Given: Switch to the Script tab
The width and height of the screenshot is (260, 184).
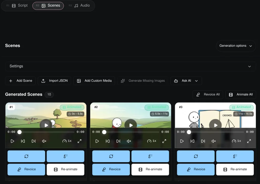Looking at the screenshot, I should [x=17, y=5].
